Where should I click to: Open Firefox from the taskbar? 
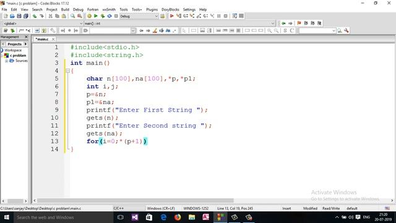tap(178, 217)
